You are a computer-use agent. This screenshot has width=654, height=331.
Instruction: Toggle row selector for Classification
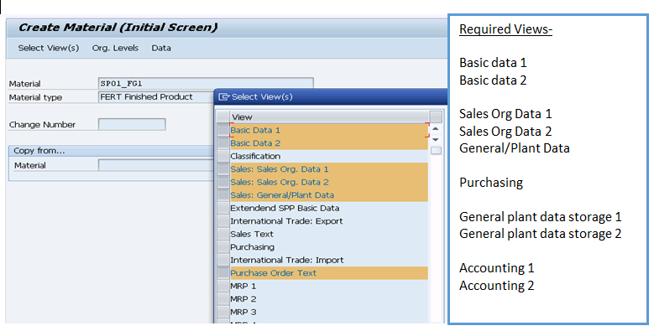pyautogui.click(x=223, y=156)
